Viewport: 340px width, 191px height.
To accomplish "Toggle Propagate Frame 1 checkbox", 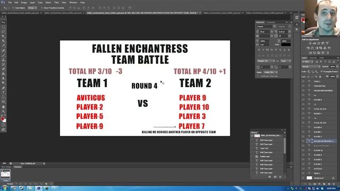I will coord(321,72).
